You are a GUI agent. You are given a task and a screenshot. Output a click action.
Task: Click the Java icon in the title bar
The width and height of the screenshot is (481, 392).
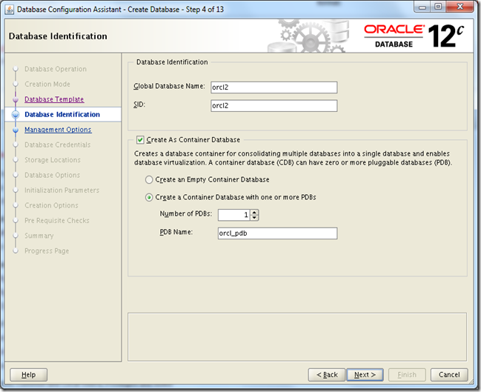point(10,10)
